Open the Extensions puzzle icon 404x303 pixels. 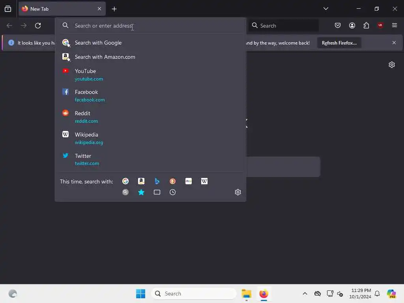(366, 25)
